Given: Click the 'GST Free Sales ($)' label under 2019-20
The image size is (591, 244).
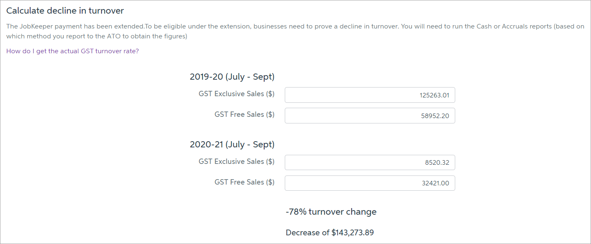Looking at the screenshot, I should point(244,115).
